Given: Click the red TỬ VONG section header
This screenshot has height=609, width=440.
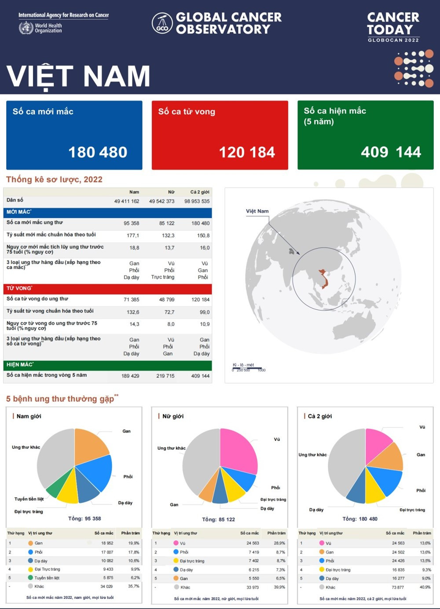Looking at the screenshot, I should pyautogui.click(x=108, y=288).
